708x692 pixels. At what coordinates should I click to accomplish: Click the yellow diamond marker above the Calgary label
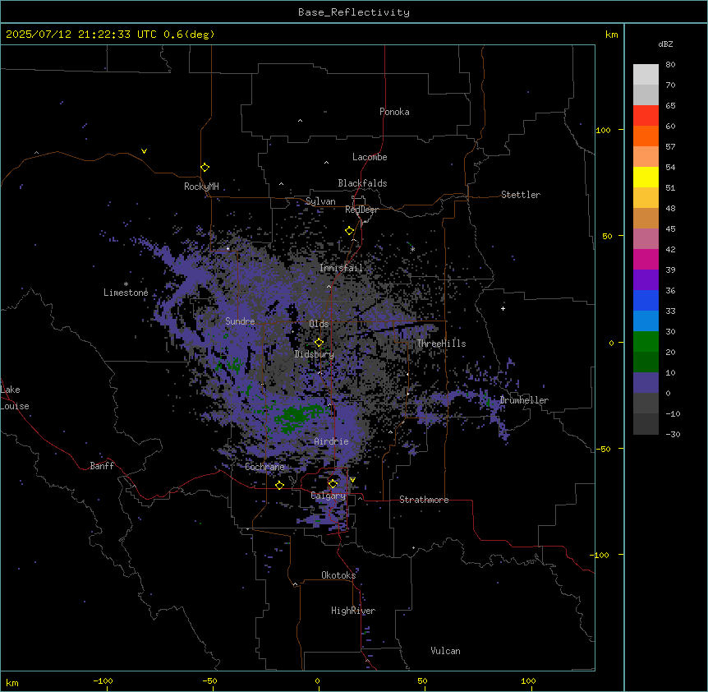click(333, 484)
